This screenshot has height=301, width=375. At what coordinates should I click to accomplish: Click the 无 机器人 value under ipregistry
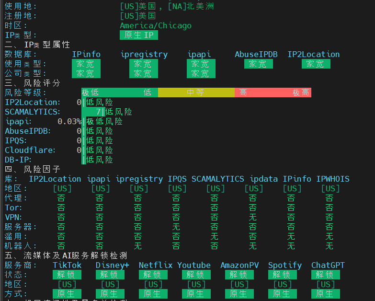[138, 246]
